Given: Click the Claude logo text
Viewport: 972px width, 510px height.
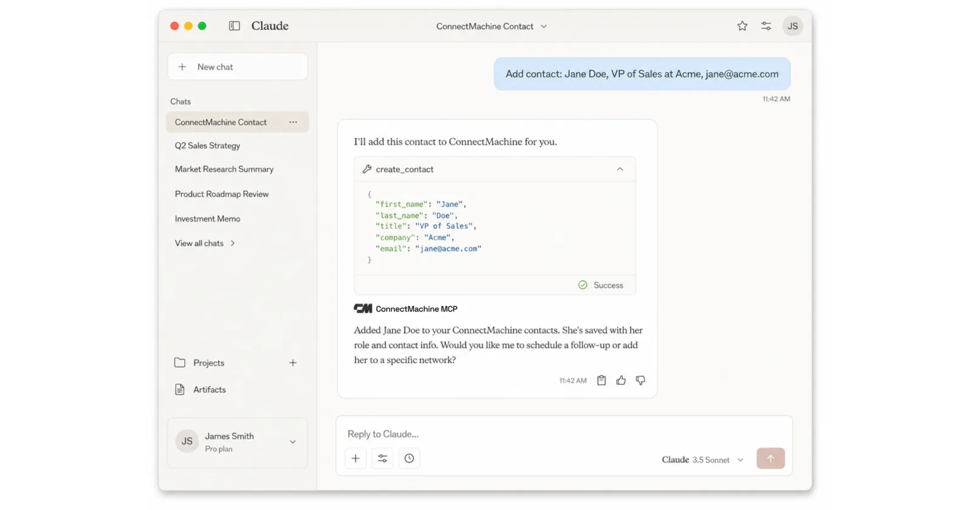Looking at the screenshot, I should click(270, 26).
